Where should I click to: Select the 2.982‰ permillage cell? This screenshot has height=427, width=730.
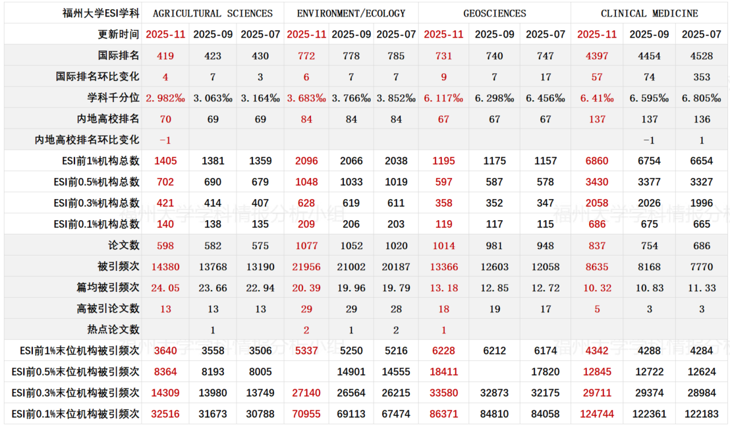tap(165, 98)
